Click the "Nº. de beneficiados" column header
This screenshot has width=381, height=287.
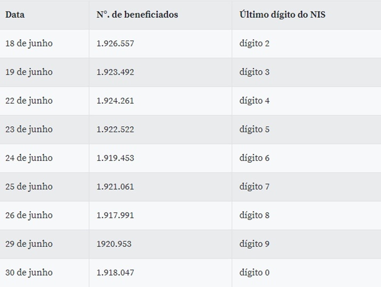[137, 15]
